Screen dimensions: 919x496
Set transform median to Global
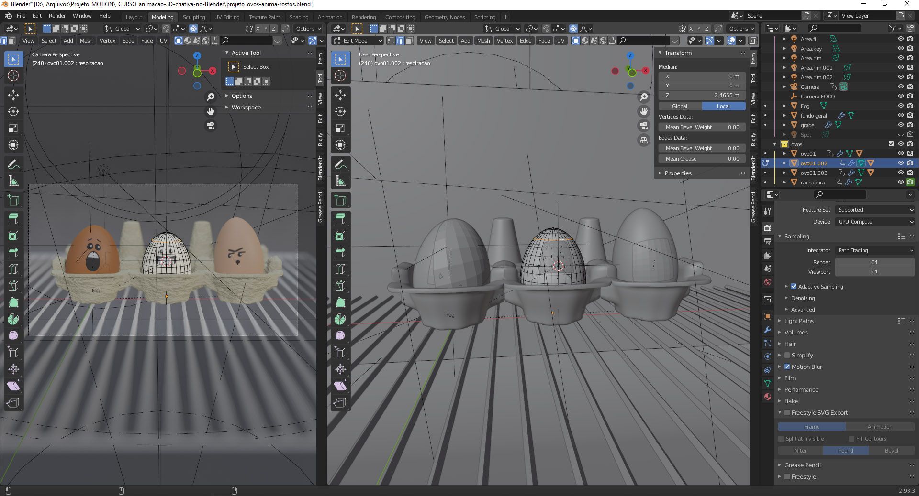pos(680,106)
